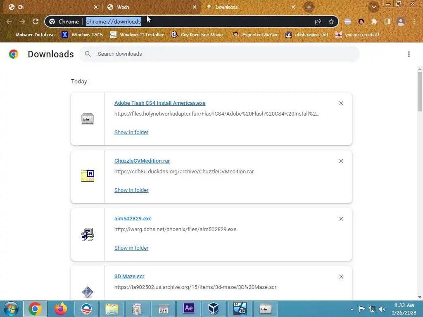Show aim502829.exe in folder
The image size is (423, 317).
pyautogui.click(x=131, y=248)
